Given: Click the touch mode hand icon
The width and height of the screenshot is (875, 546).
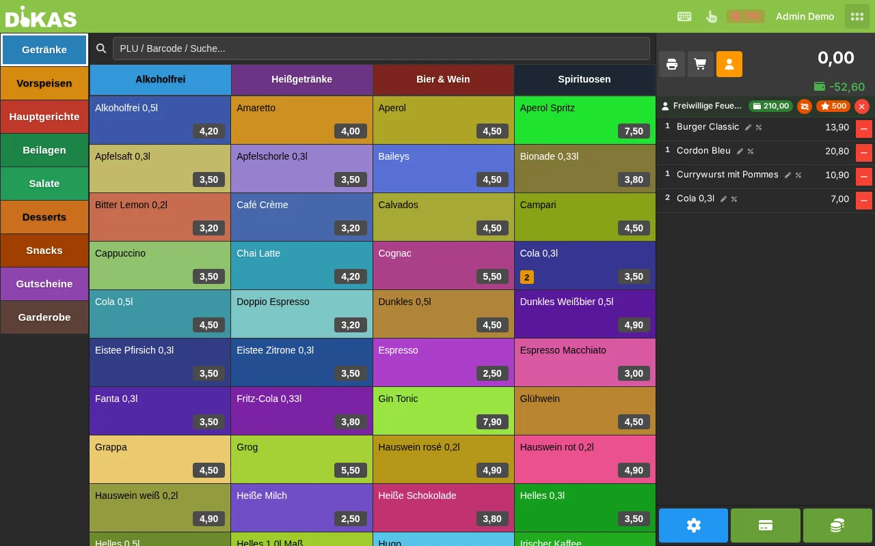Looking at the screenshot, I should click(x=712, y=16).
